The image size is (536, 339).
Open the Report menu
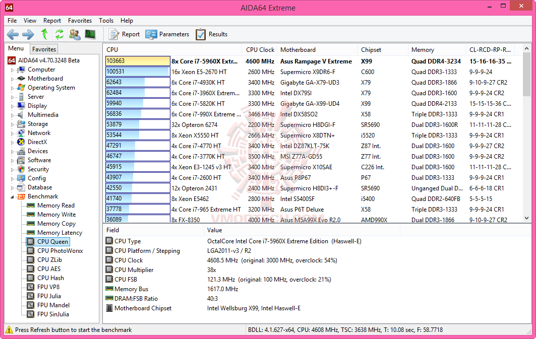point(52,21)
